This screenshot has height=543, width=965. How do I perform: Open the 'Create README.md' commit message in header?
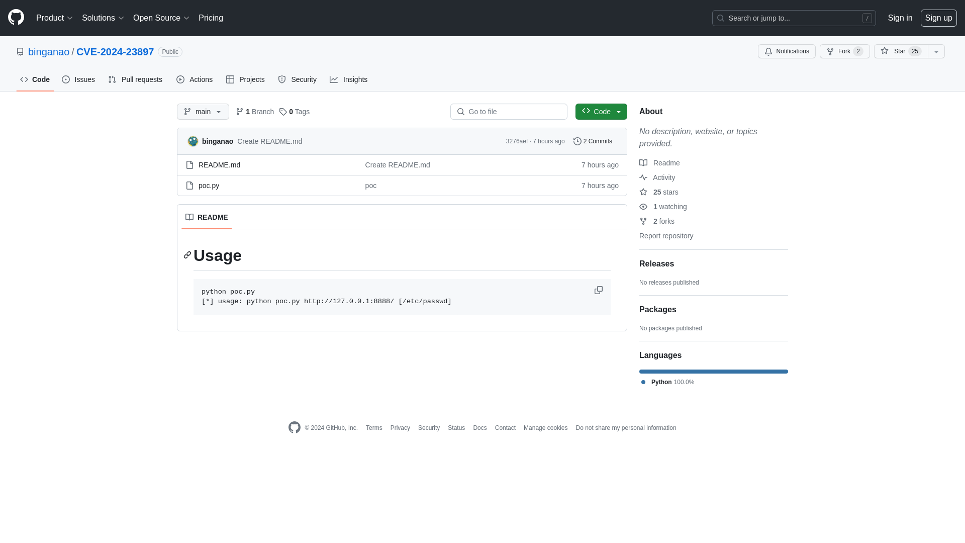pyautogui.click(x=269, y=141)
